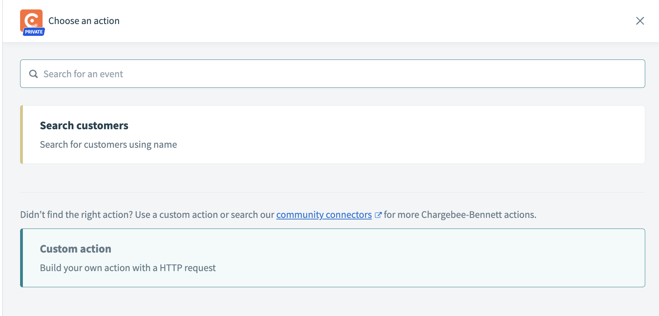Click the bold "Search customers" heading
The height and width of the screenshot is (316, 659).
click(84, 126)
